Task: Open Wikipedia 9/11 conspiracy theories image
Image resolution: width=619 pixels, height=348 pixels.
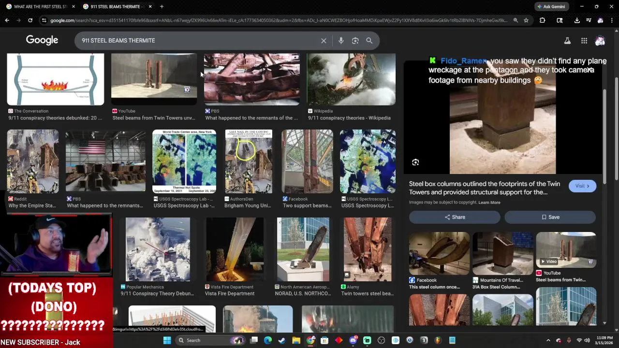Action: coord(351,79)
